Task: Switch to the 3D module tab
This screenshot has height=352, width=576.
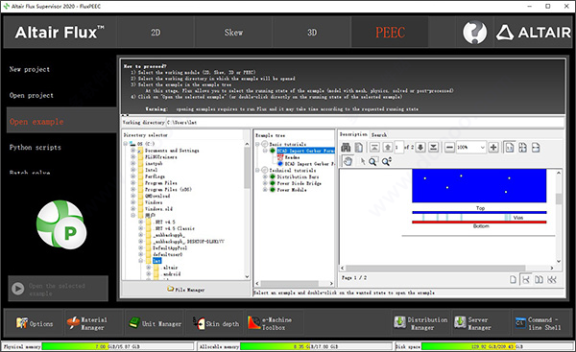Action: [312, 33]
